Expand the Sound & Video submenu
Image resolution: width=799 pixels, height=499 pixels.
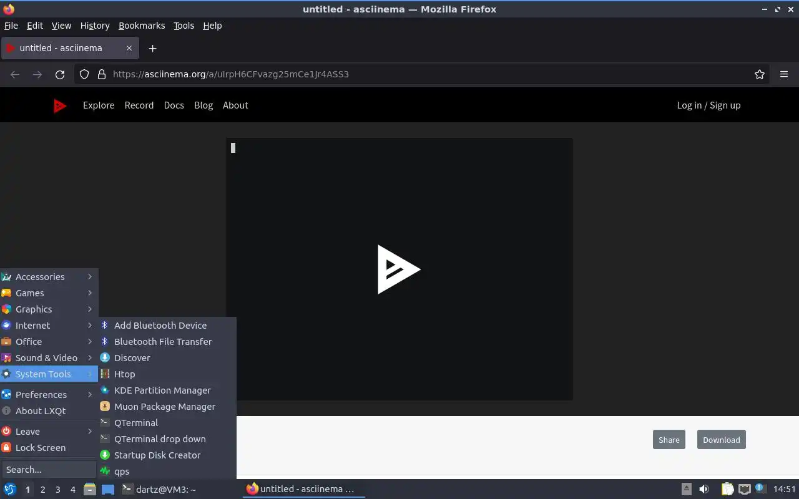pyautogui.click(x=49, y=358)
